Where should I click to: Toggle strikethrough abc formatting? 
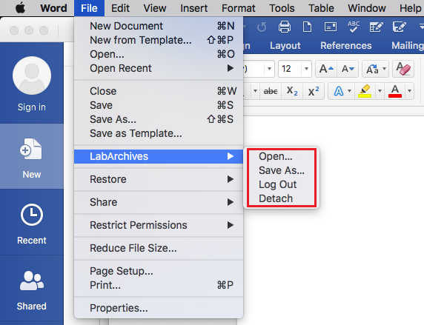tap(271, 91)
